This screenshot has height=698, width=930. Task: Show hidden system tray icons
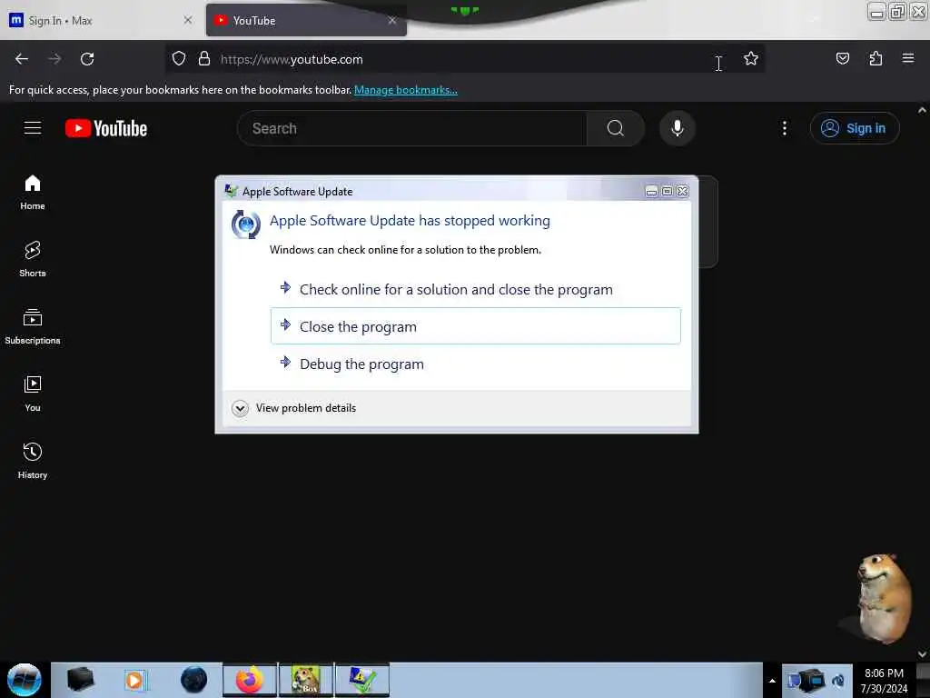coord(772,681)
